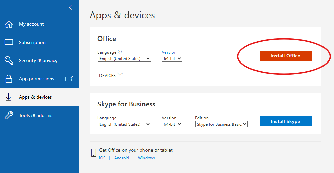Open the Skype for Business Language dropdown
The height and width of the screenshot is (173, 334).
point(124,124)
